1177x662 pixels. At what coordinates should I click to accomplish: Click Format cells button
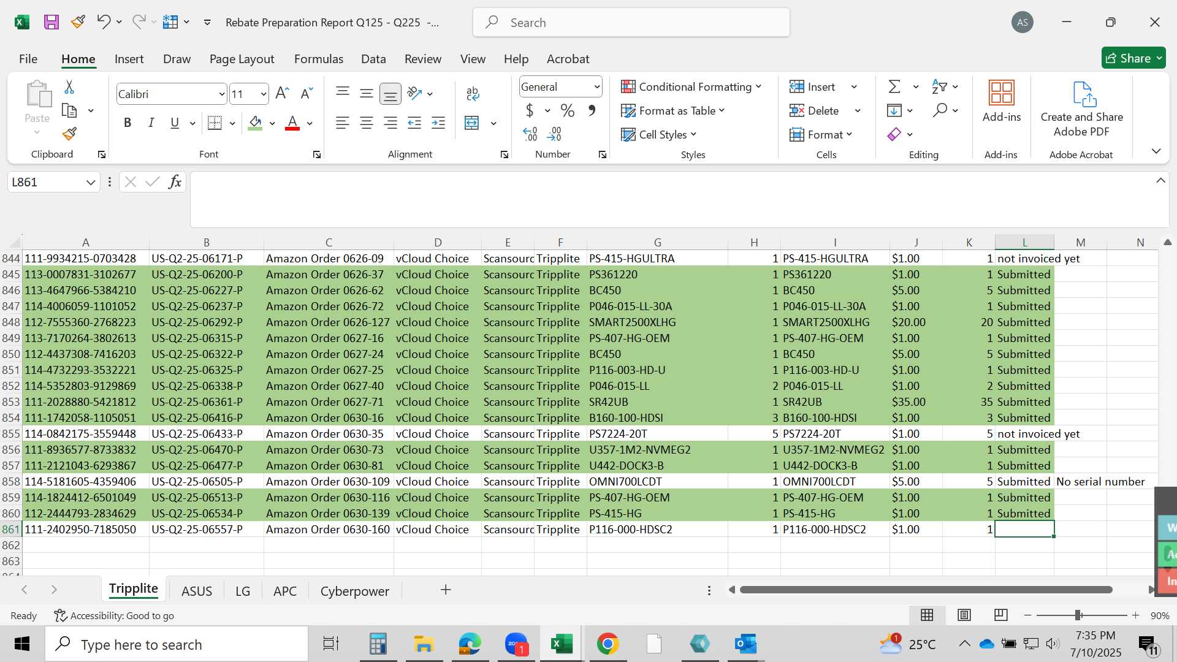(x=821, y=134)
